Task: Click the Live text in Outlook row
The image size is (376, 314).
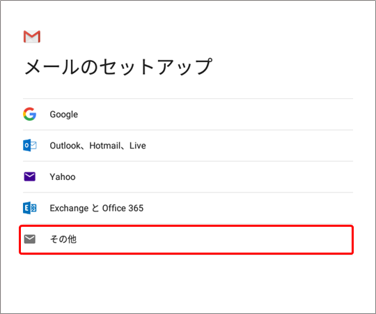Action: point(138,146)
